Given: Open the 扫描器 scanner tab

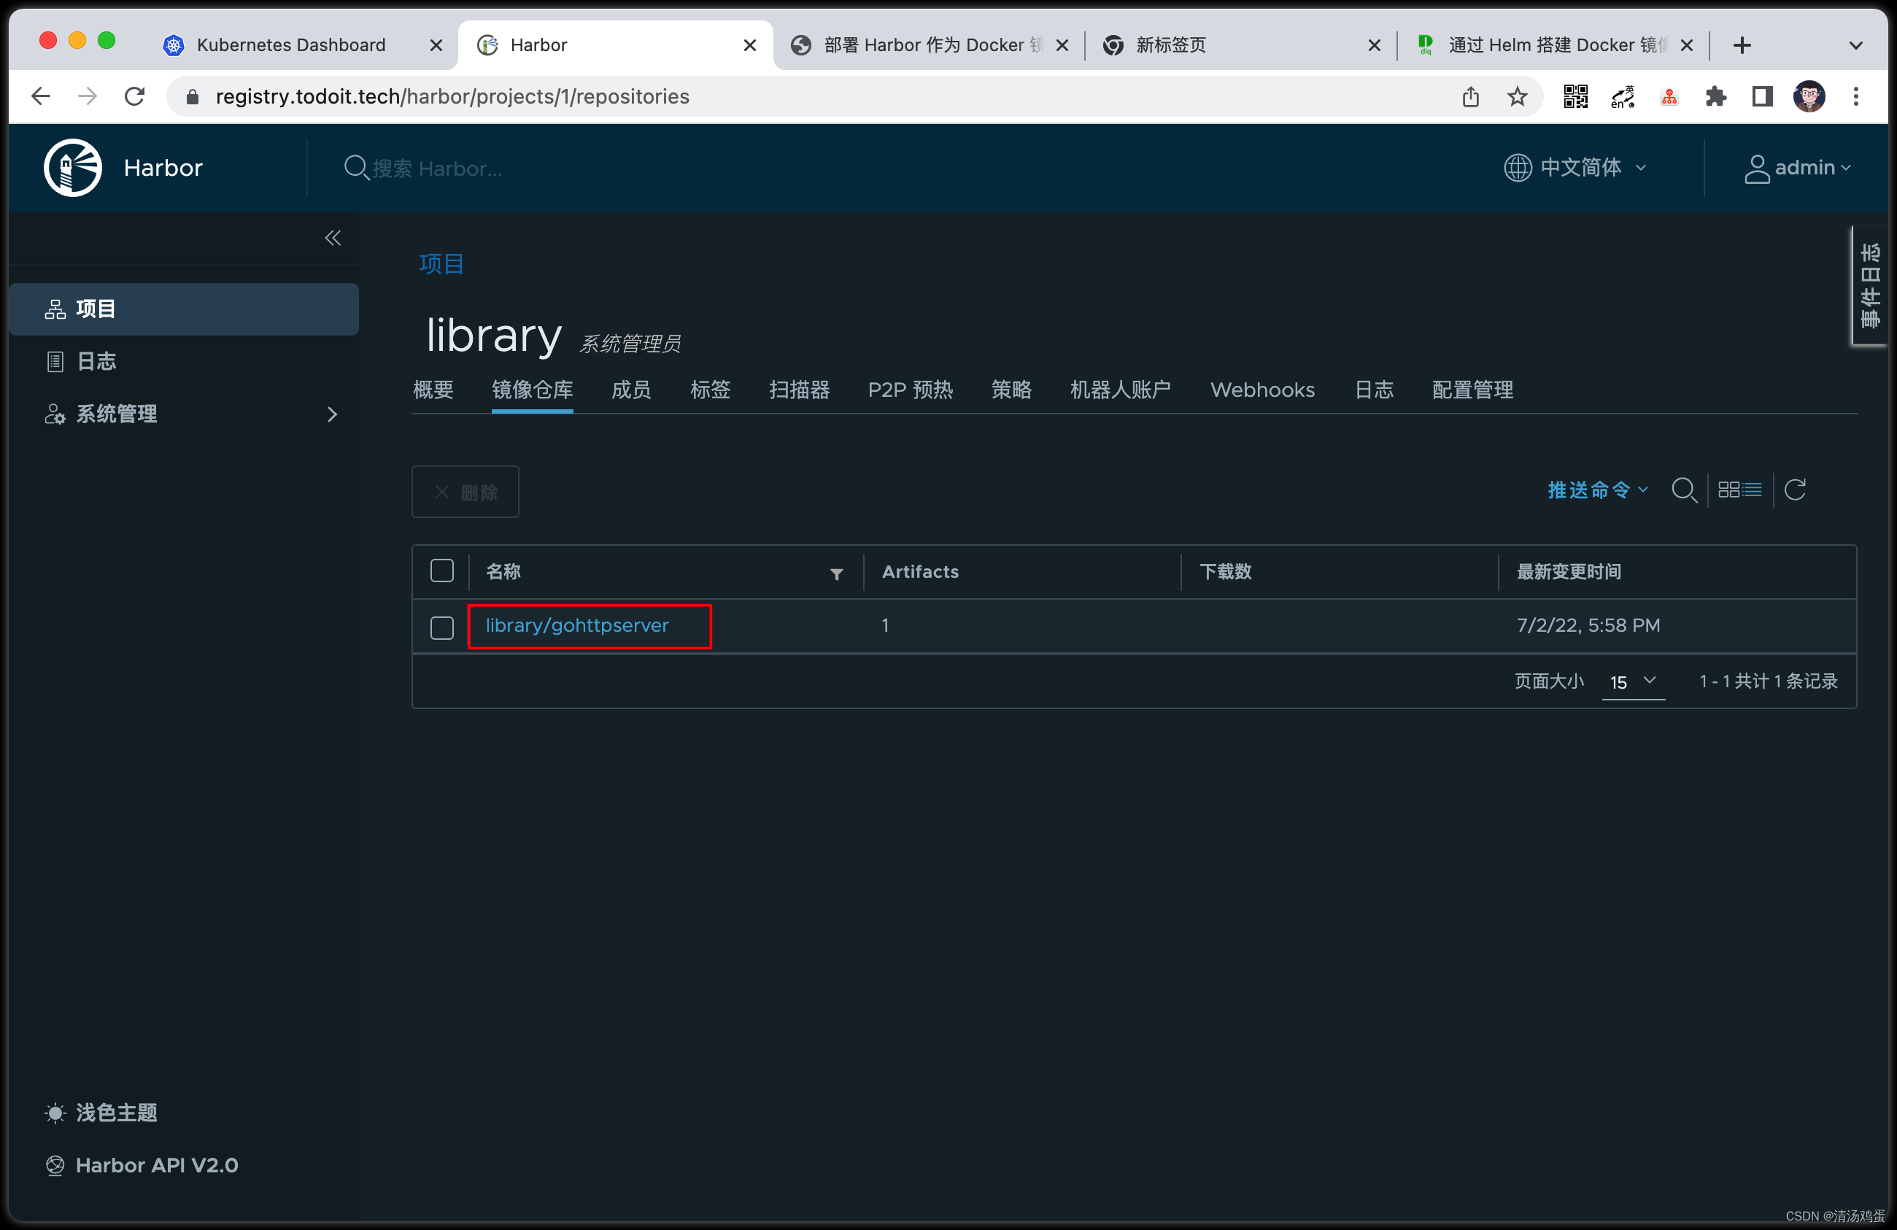Looking at the screenshot, I should coord(800,390).
